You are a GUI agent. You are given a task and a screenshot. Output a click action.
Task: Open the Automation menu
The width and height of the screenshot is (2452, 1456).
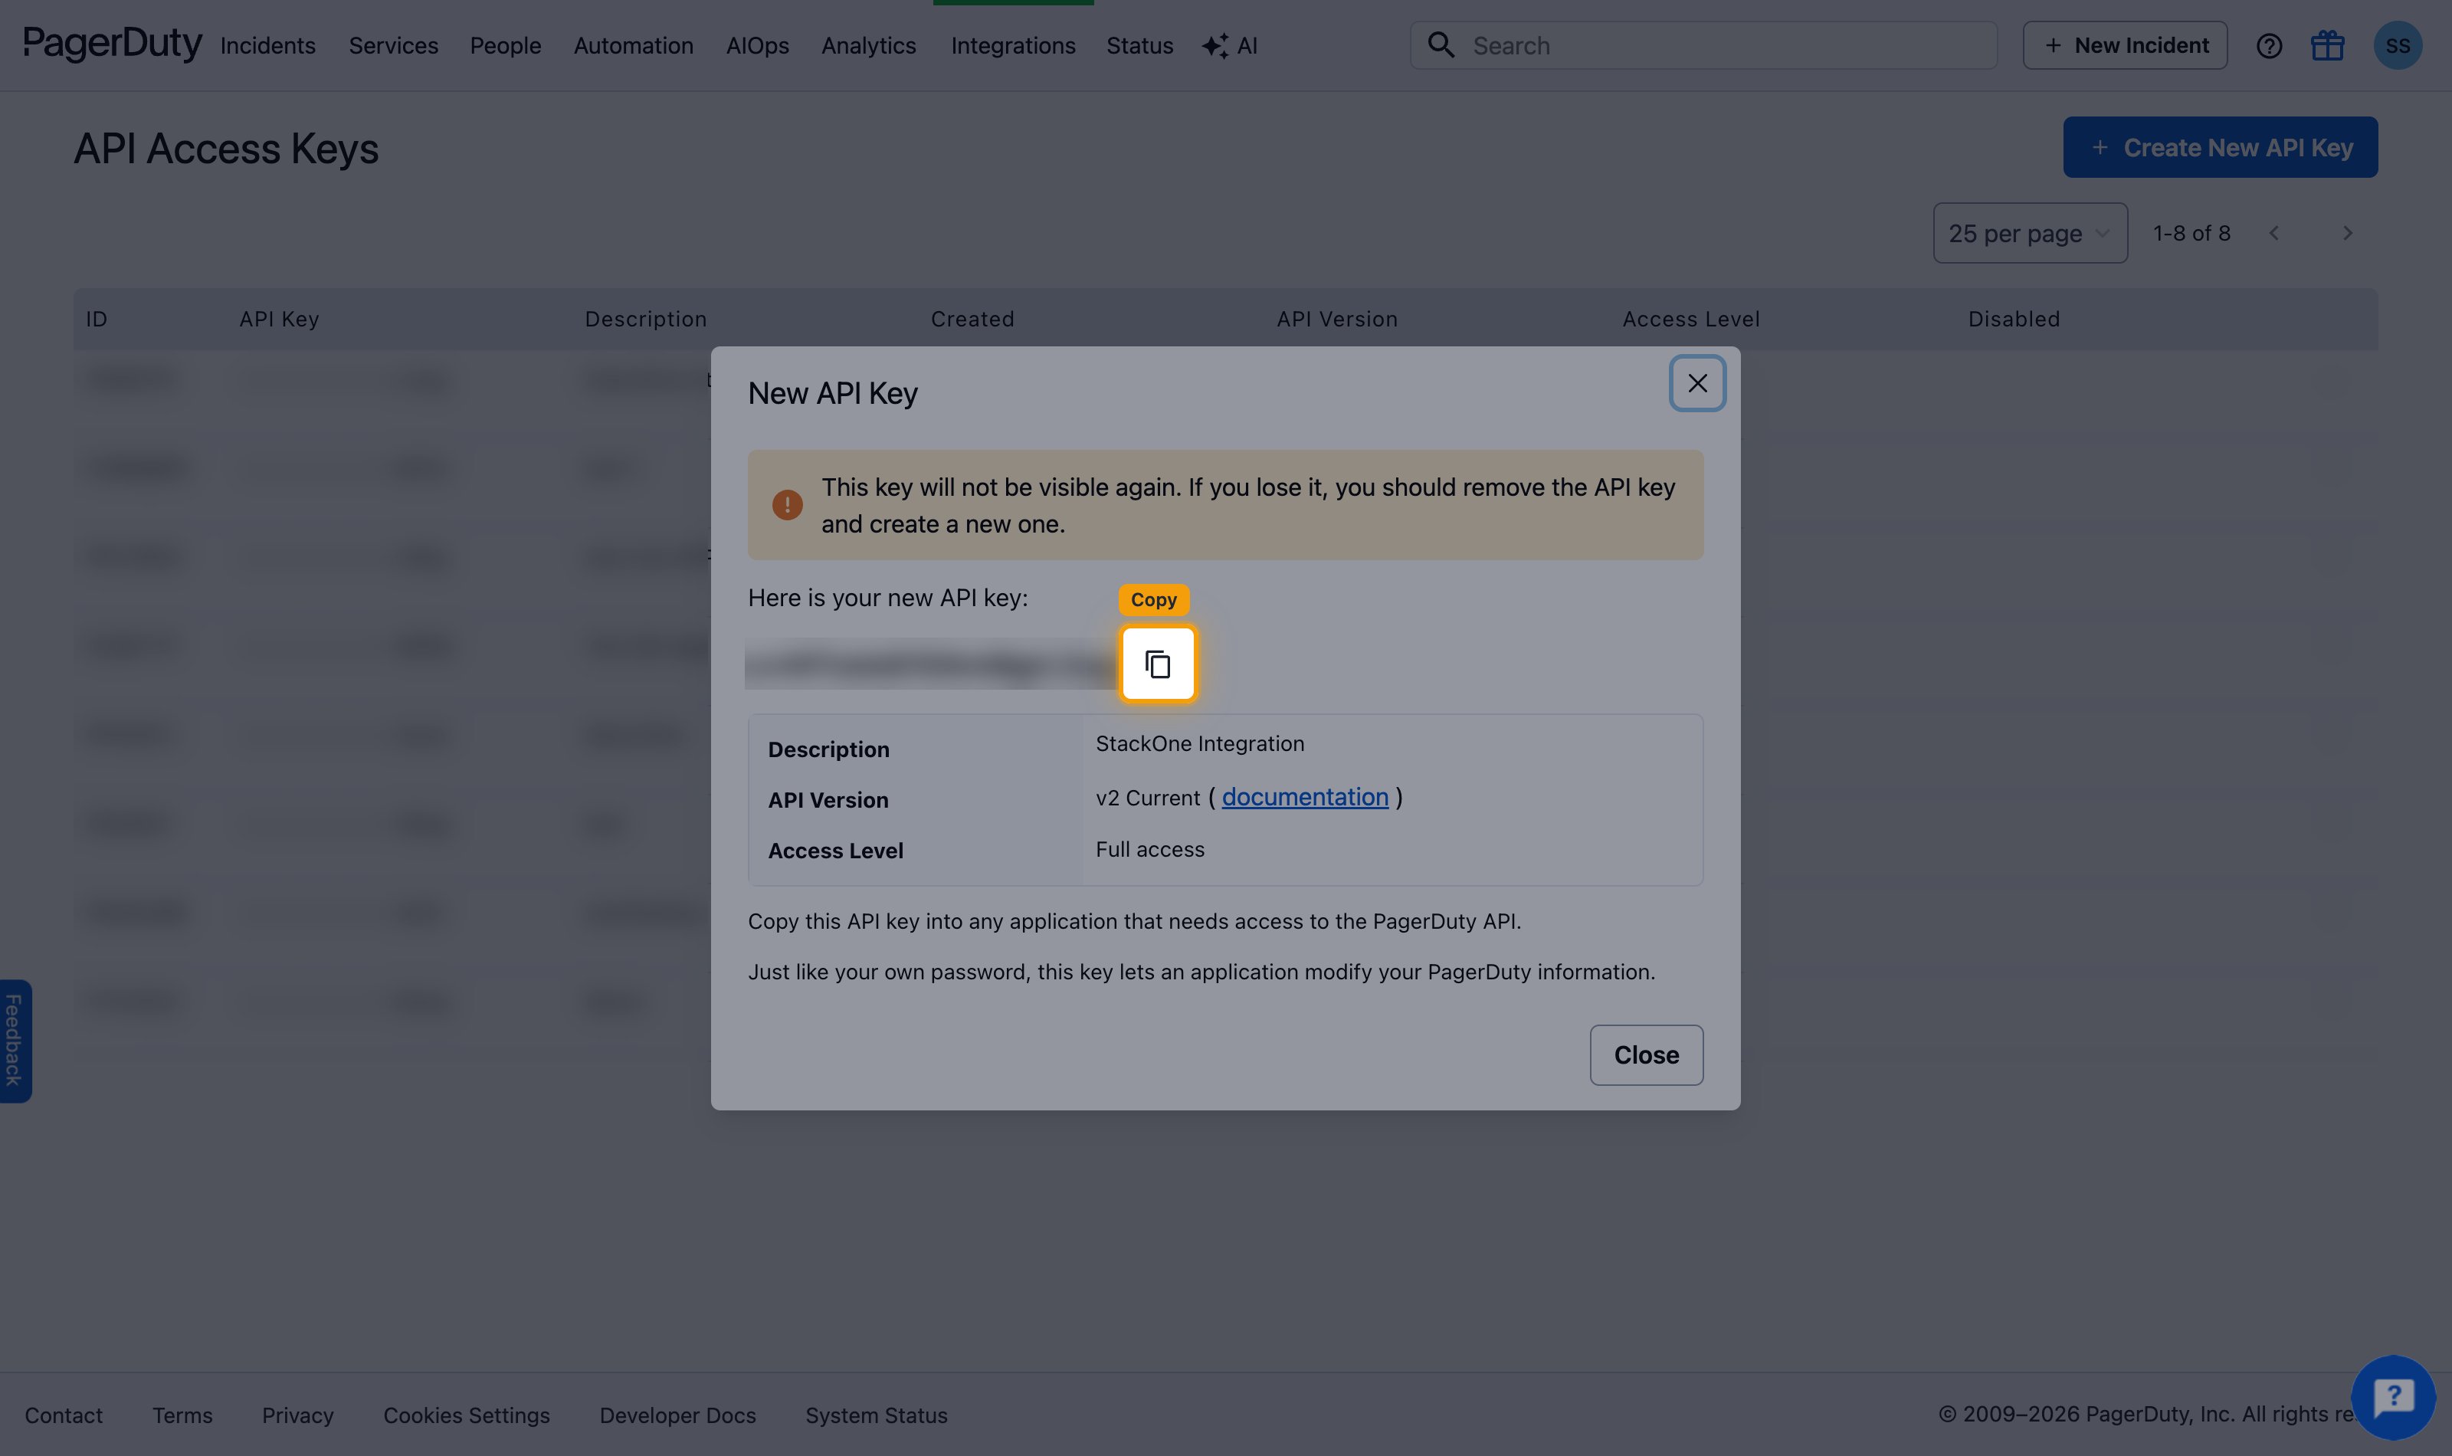coord(634,46)
